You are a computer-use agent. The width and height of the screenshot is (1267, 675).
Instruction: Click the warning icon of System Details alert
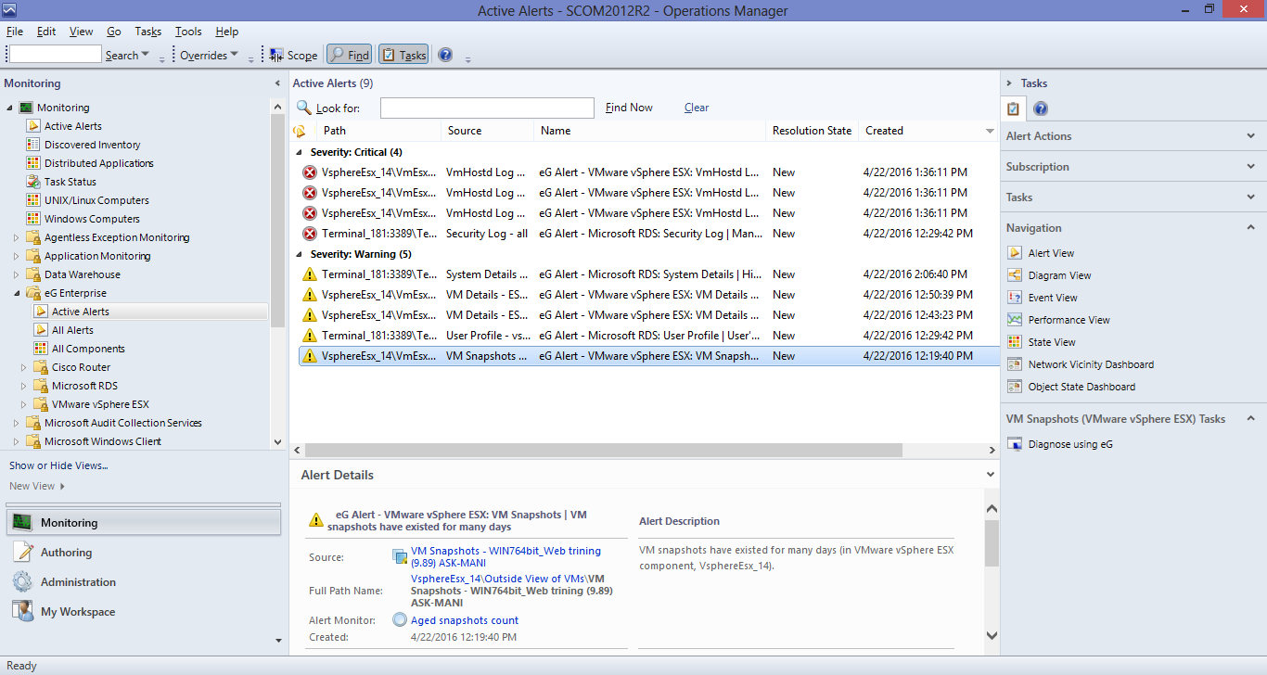coord(310,274)
